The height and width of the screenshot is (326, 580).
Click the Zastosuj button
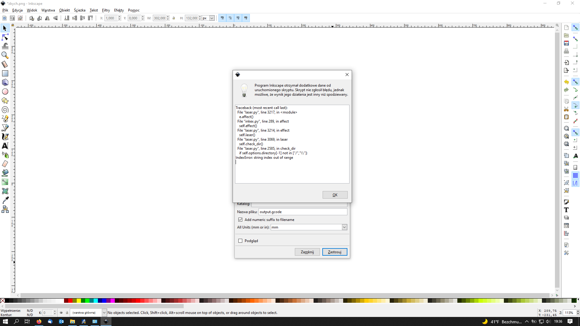334,252
